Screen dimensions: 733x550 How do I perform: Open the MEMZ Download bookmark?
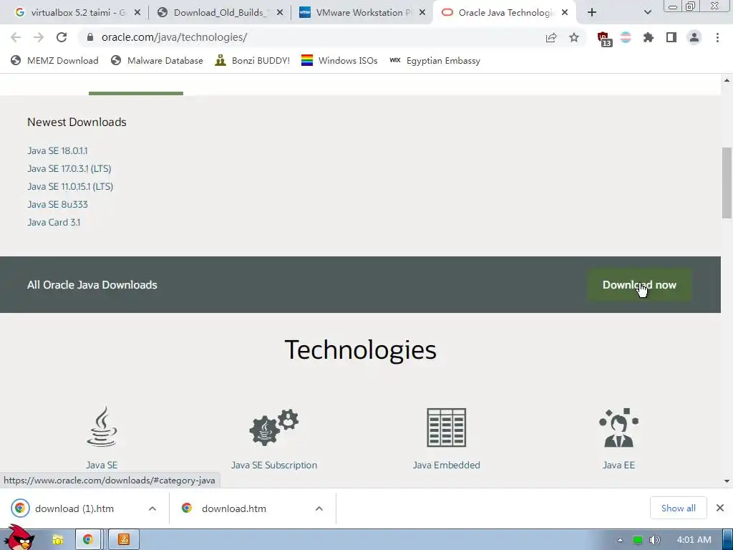coord(54,61)
